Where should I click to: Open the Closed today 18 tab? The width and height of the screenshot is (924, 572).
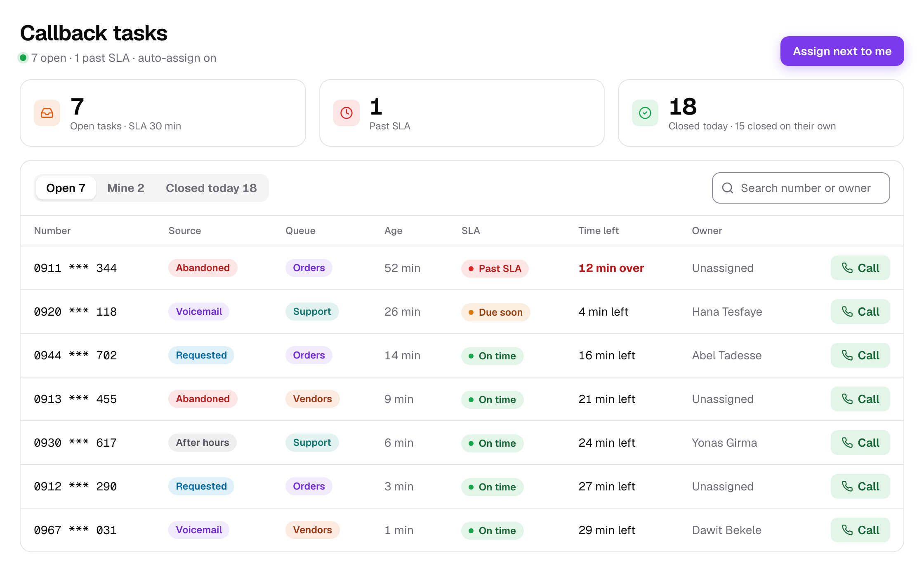(211, 188)
